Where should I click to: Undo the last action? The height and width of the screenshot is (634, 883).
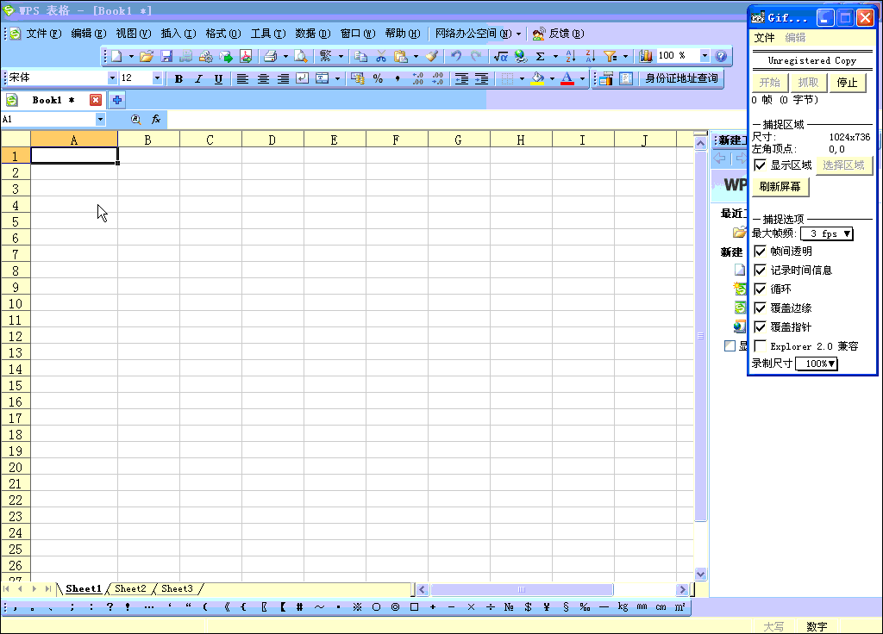click(x=456, y=56)
